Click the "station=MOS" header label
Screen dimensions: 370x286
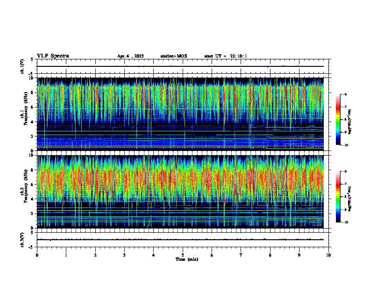(174, 56)
